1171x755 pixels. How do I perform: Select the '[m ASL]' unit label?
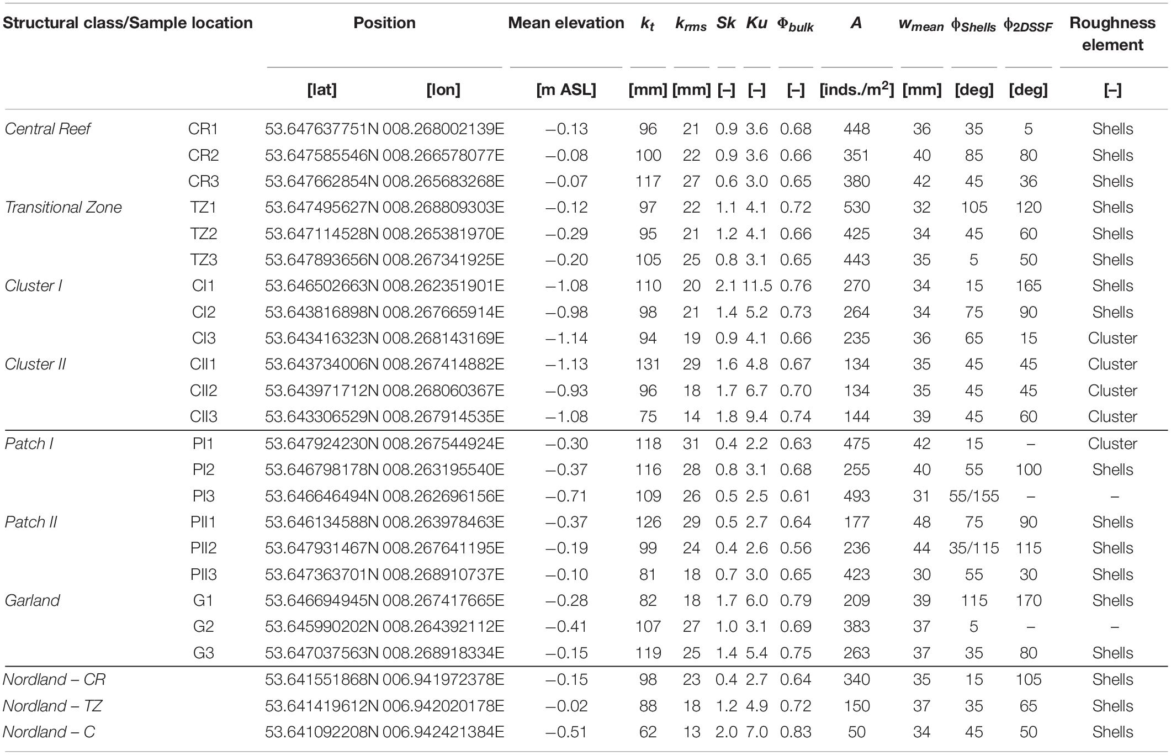(x=566, y=90)
